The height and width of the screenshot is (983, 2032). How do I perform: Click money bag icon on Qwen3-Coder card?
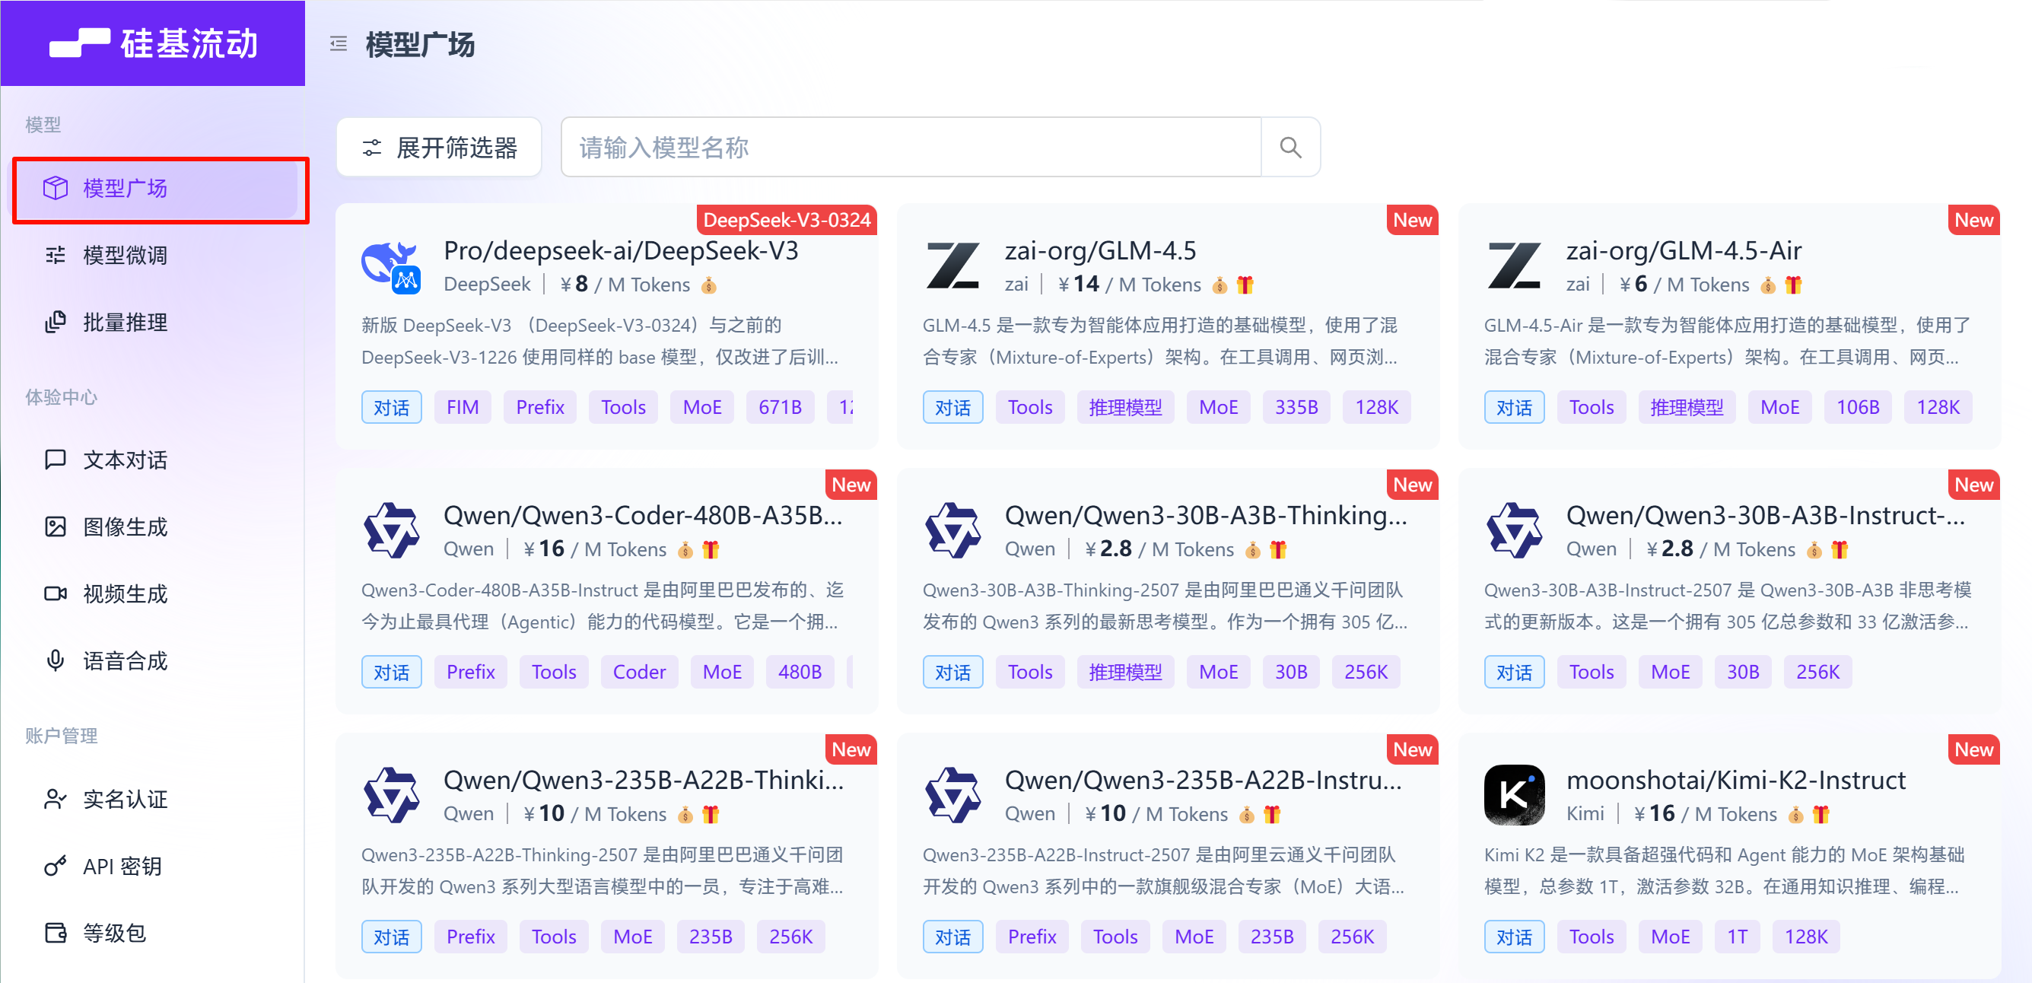[x=685, y=550]
